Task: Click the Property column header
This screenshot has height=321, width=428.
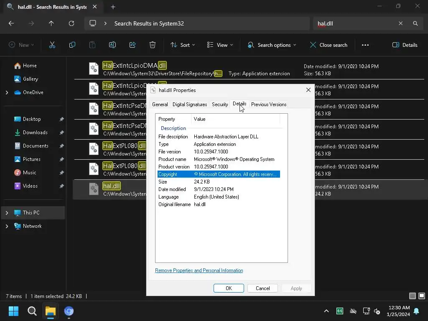Action: [173, 119]
